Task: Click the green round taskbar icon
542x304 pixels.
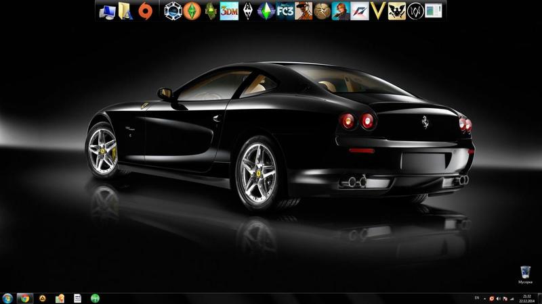Action: click(95, 298)
